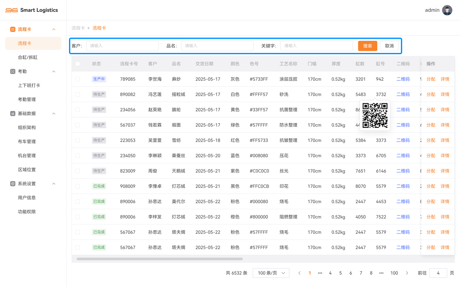Image resolution: width=460 pixels, height=287 pixels.
Task: Click the displayed QR code image
Action: pos(375,115)
